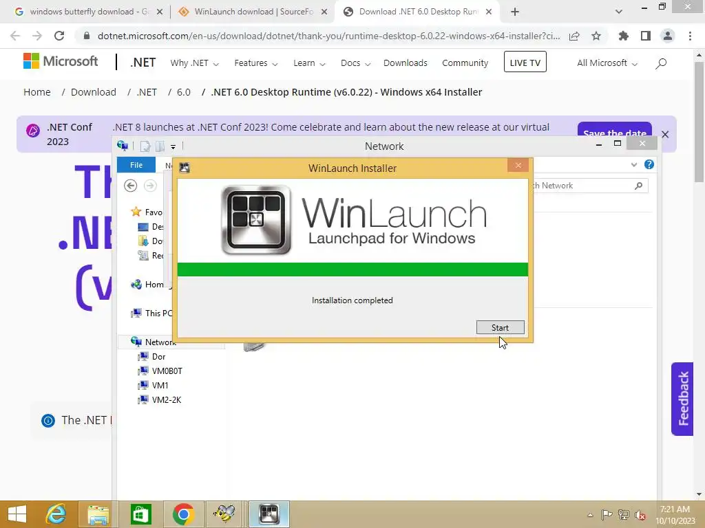Dismiss the .NET Conf banner

coord(666,134)
